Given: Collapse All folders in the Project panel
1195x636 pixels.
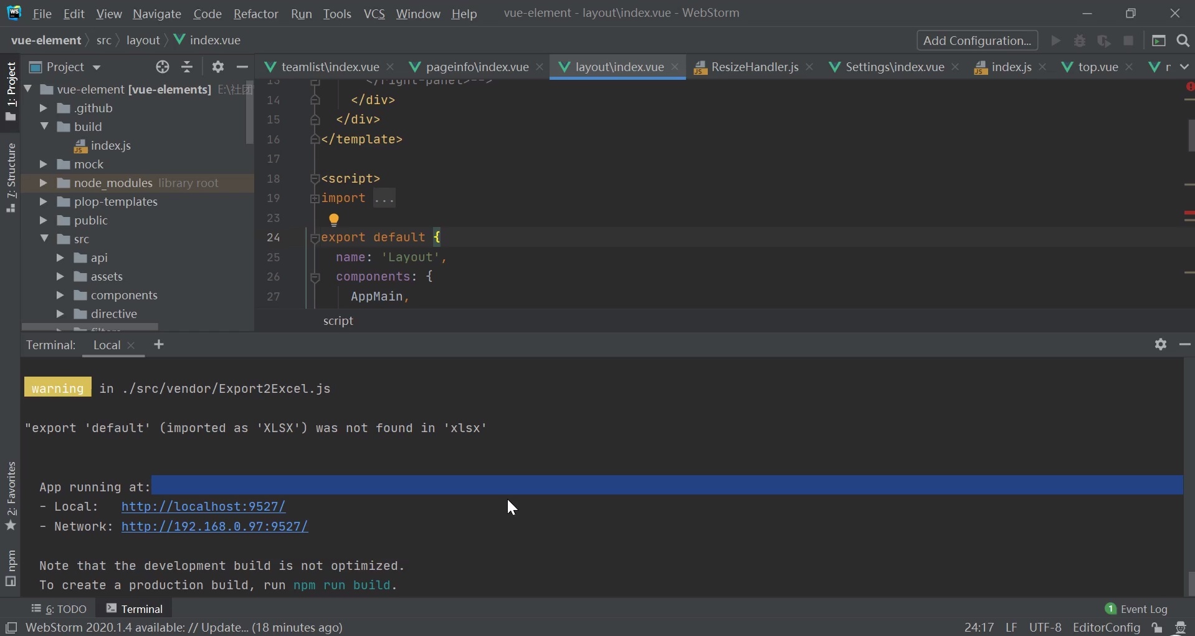Looking at the screenshot, I should pos(187,67).
